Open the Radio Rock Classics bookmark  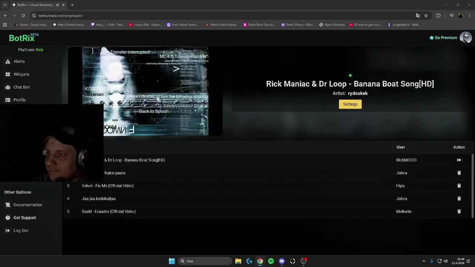pyautogui.click(x=259, y=25)
